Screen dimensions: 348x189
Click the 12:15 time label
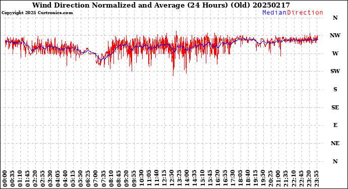(x=164, y=179)
